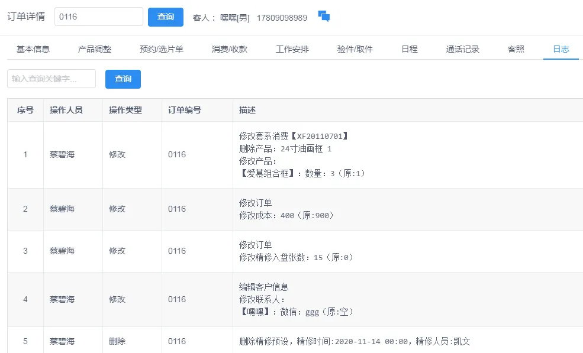
Task: Go to the 预约/选片单 tab
Action: click(162, 49)
